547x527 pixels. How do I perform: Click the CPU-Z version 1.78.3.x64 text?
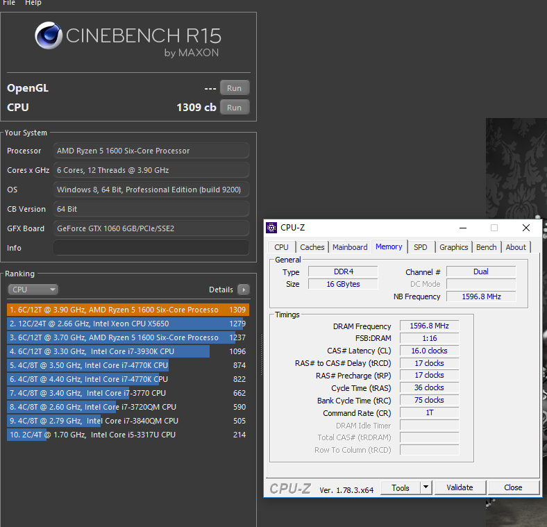point(346,490)
